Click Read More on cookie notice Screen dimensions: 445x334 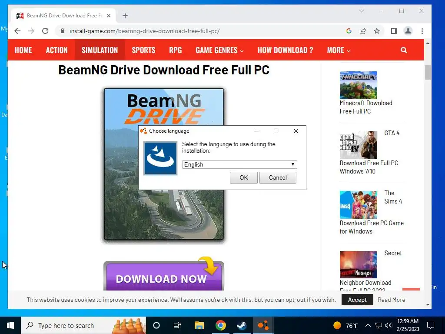pos(391,300)
